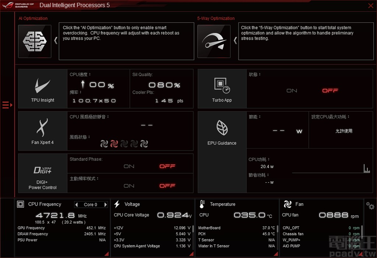Select next core with right arrow
This screenshot has width=377, height=258.
(x=105, y=204)
